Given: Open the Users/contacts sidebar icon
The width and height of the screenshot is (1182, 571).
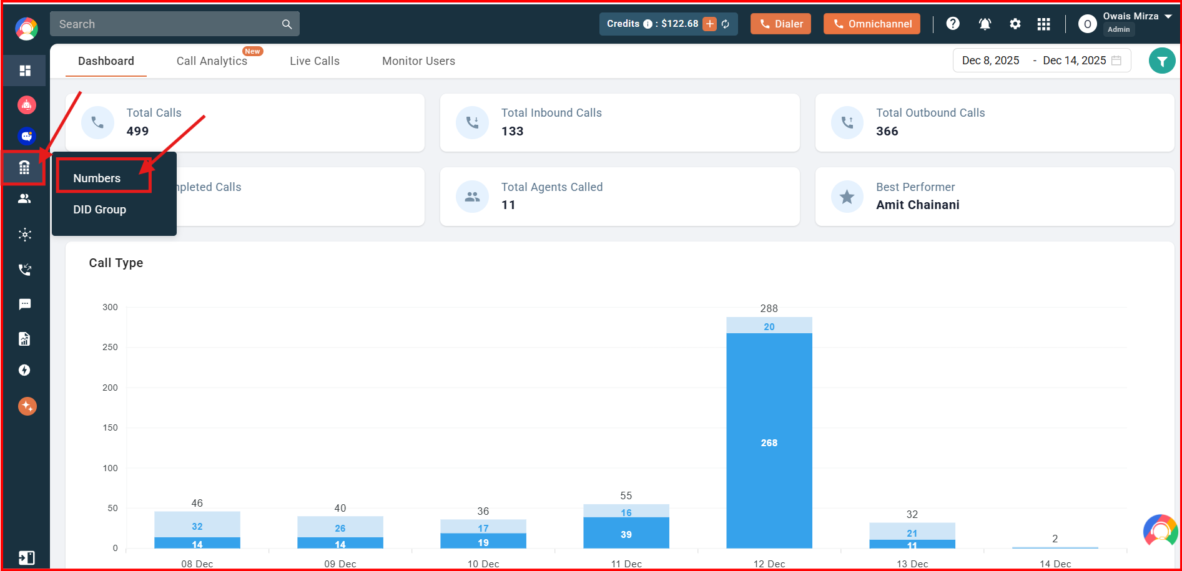Looking at the screenshot, I should tap(24, 198).
